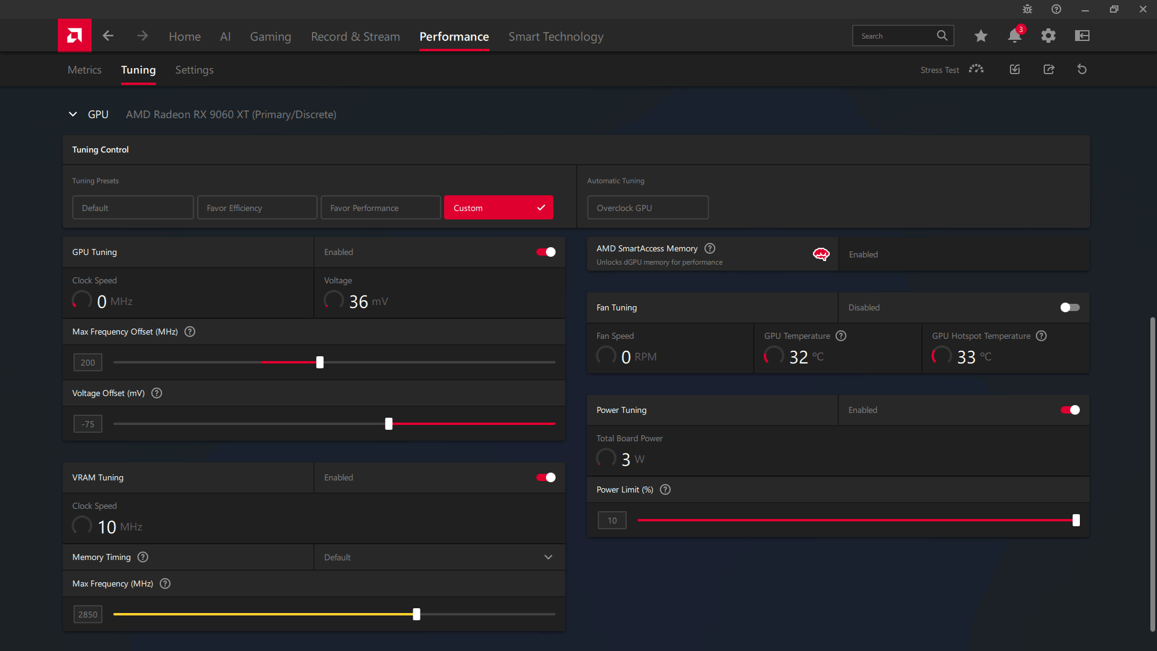Collapse the GPU section chevron
1157x651 pixels.
[x=73, y=114]
